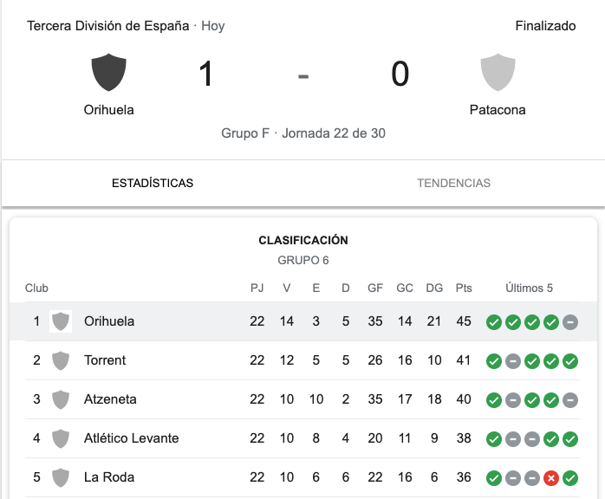Click Patacona's gray team crest in the match header
Image resolution: width=605 pixels, height=499 pixels.
(x=498, y=73)
